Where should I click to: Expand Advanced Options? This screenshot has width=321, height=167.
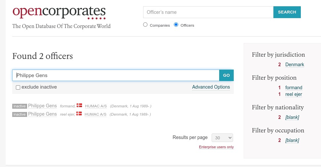(x=211, y=87)
